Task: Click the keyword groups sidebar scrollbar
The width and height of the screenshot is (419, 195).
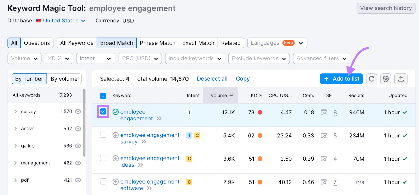Action: click(x=84, y=123)
